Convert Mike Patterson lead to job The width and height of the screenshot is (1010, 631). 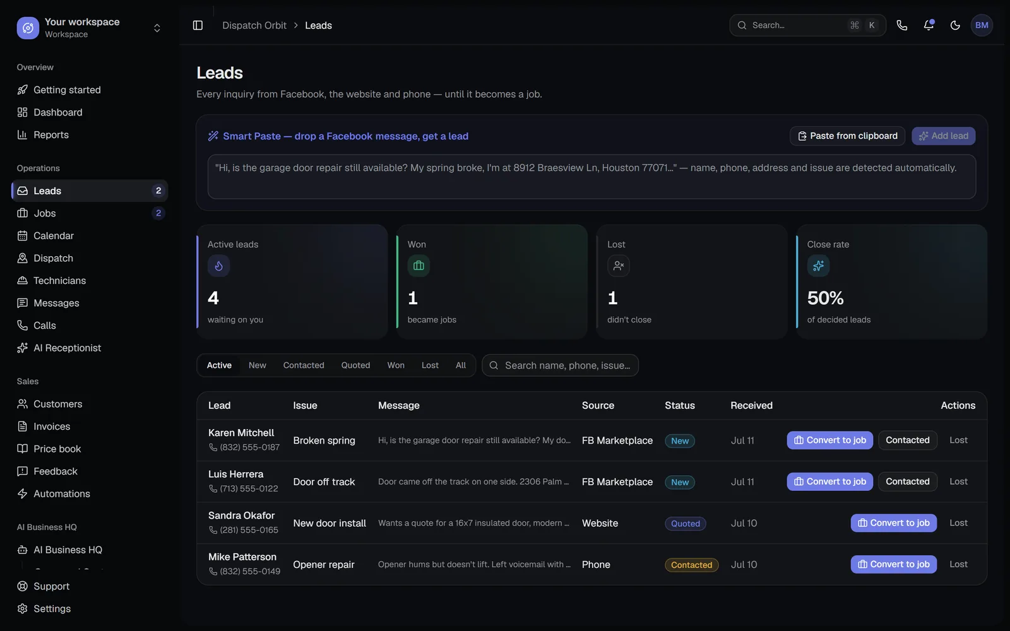pos(893,564)
